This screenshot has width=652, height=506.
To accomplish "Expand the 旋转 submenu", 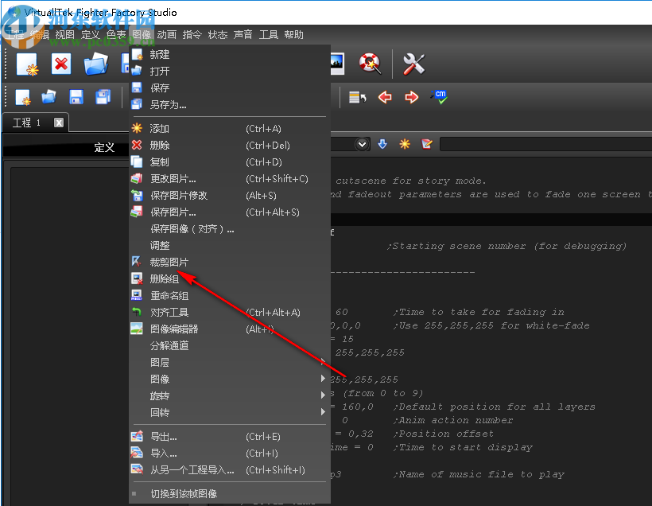I will tap(230, 395).
